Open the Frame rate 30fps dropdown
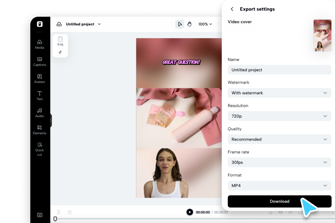 pyautogui.click(x=280, y=162)
